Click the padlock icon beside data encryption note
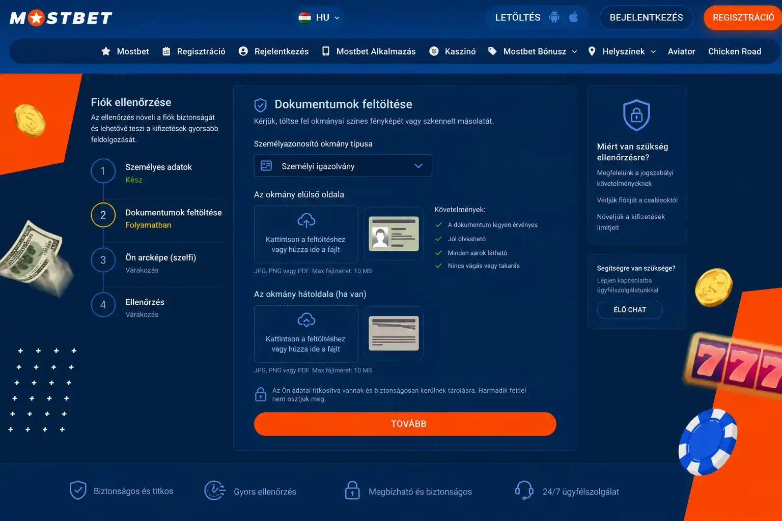 pyautogui.click(x=261, y=394)
